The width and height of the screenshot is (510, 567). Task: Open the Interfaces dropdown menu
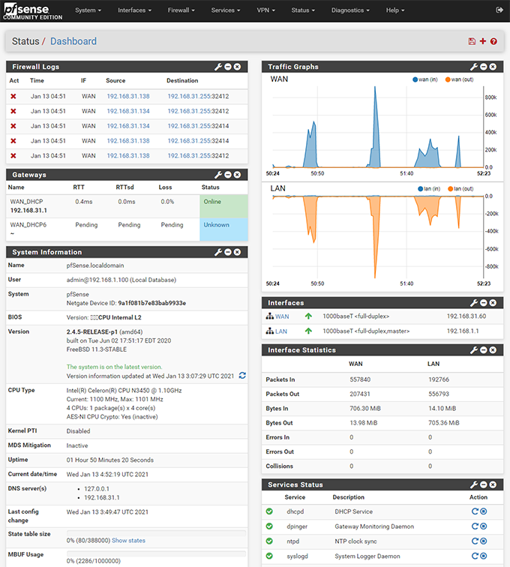click(134, 10)
